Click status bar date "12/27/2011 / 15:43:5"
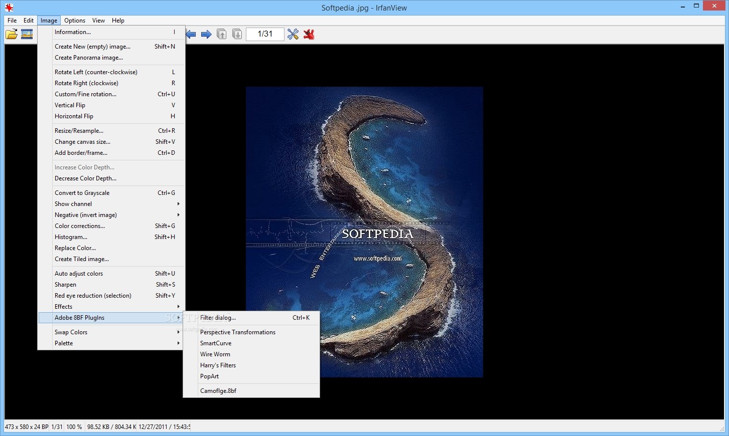The height and width of the screenshot is (436, 729). [164, 427]
